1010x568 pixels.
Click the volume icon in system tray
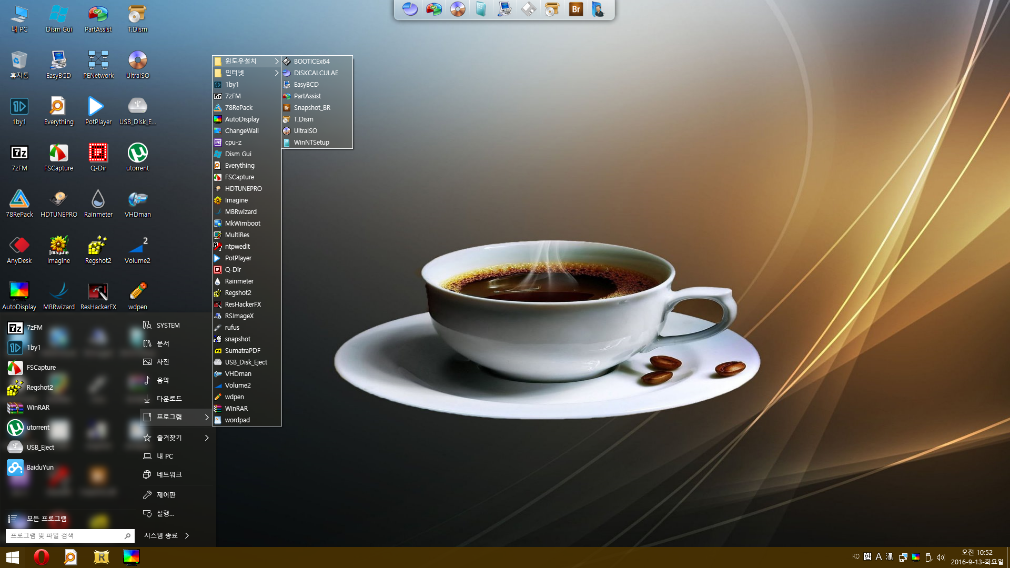941,557
